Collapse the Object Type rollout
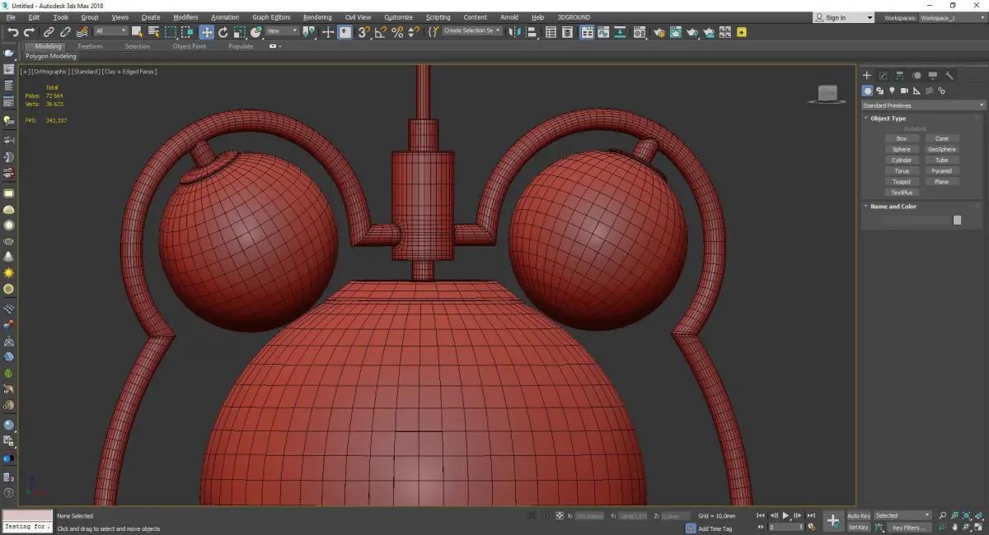This screenshot has height=535, width=989. (888, 119)
